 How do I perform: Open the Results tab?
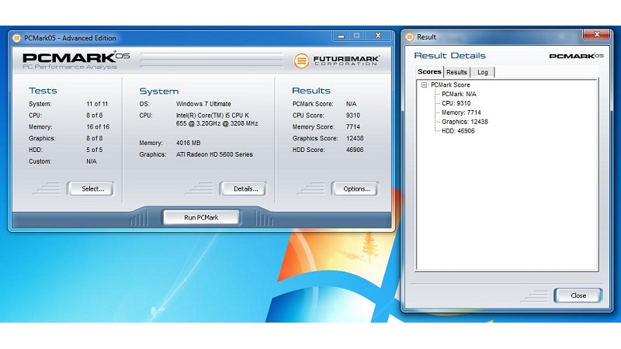pyautogui.click(x=456, y=72)
